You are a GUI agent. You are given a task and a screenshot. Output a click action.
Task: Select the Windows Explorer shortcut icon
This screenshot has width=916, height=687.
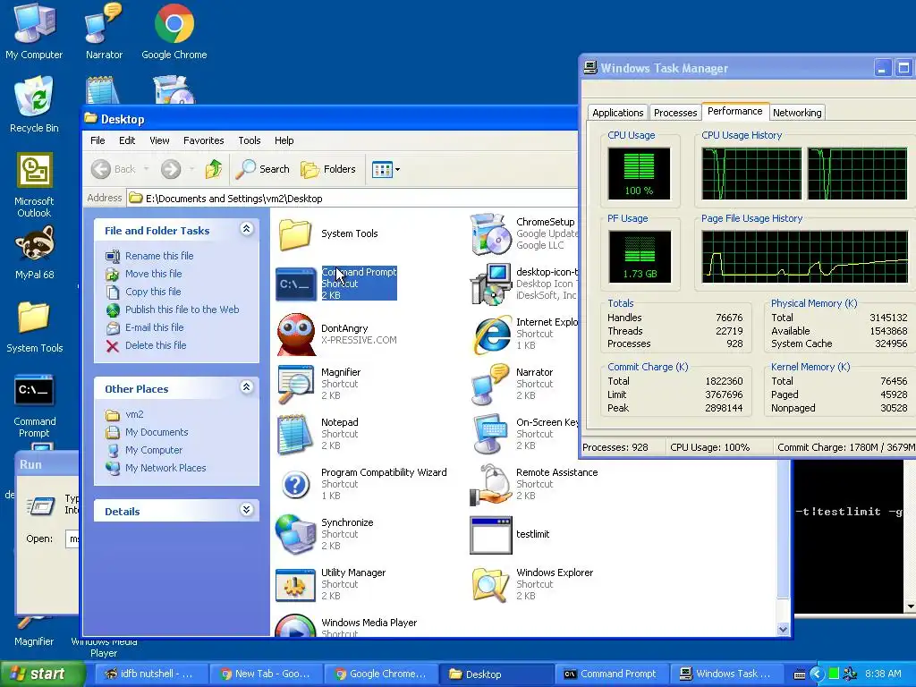click(491, 584)
